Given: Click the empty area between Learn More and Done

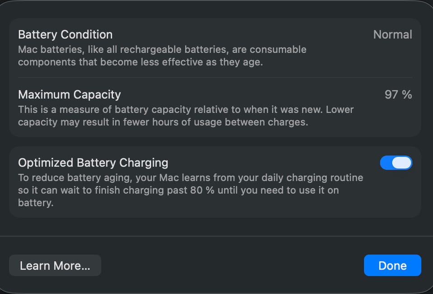Looking at the screenshot, I should tap(232, 266).
